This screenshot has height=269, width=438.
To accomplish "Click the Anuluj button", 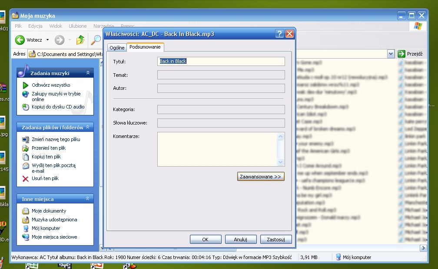I will (x=241, y=239).
